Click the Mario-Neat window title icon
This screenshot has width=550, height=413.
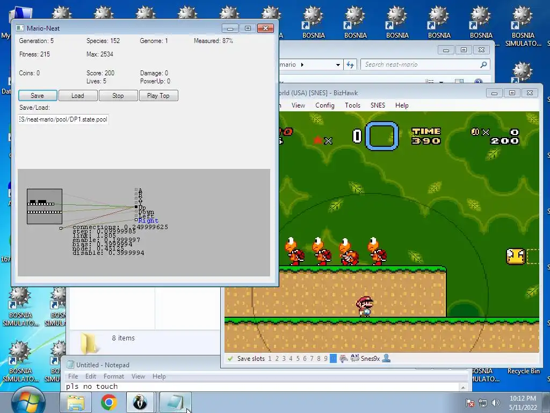[x=20, y=29]
